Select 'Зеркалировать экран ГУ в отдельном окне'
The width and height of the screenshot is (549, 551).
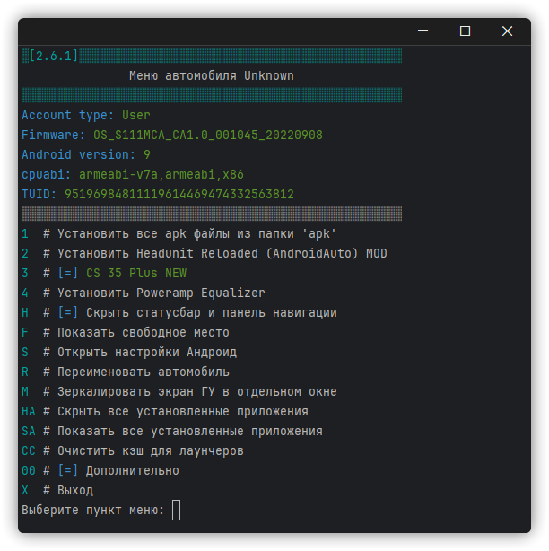tap(197, 392)
